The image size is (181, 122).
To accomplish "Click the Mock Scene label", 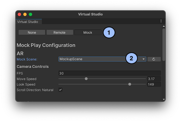I will [x=27, y=59].
